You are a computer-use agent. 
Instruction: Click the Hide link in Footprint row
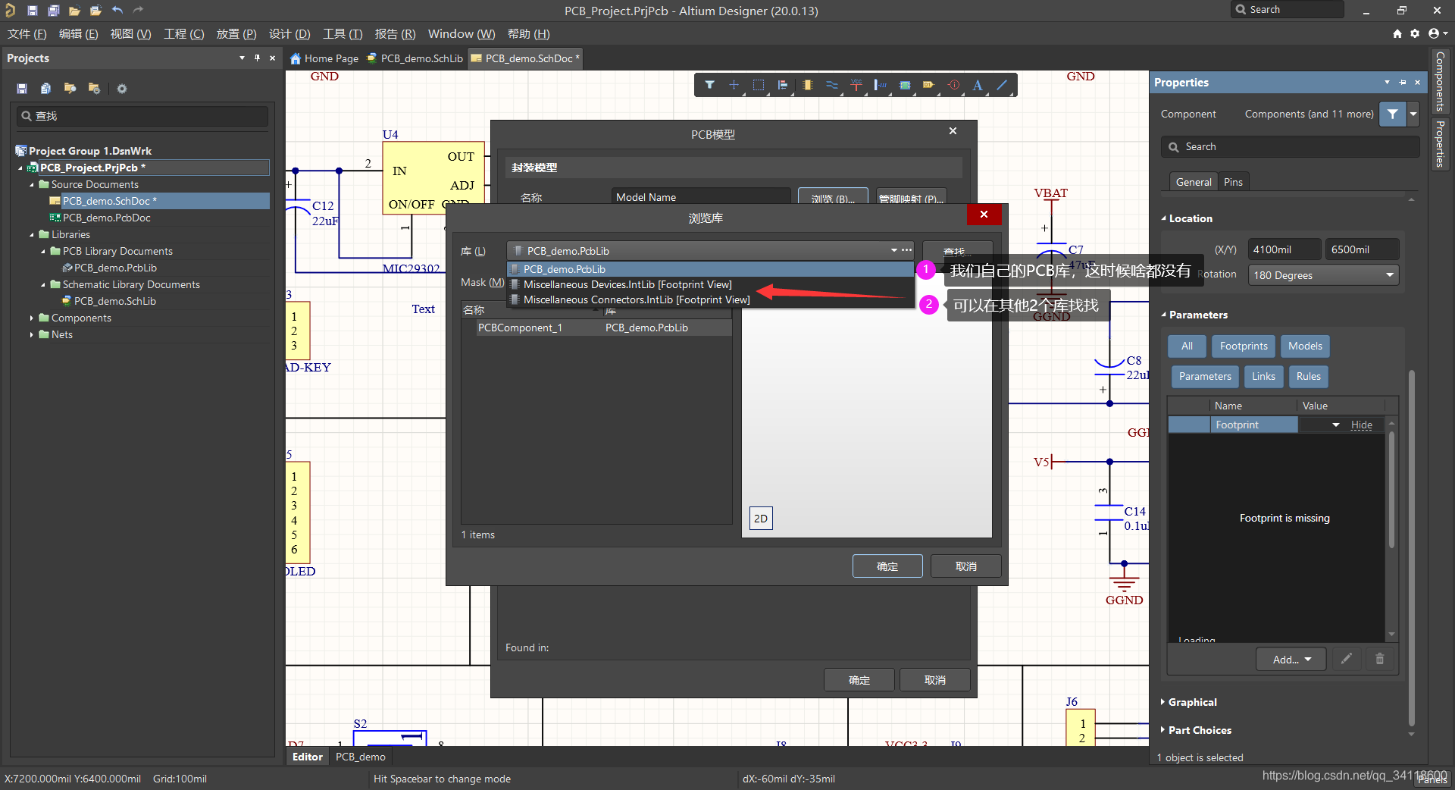(x=1361, y=425)
